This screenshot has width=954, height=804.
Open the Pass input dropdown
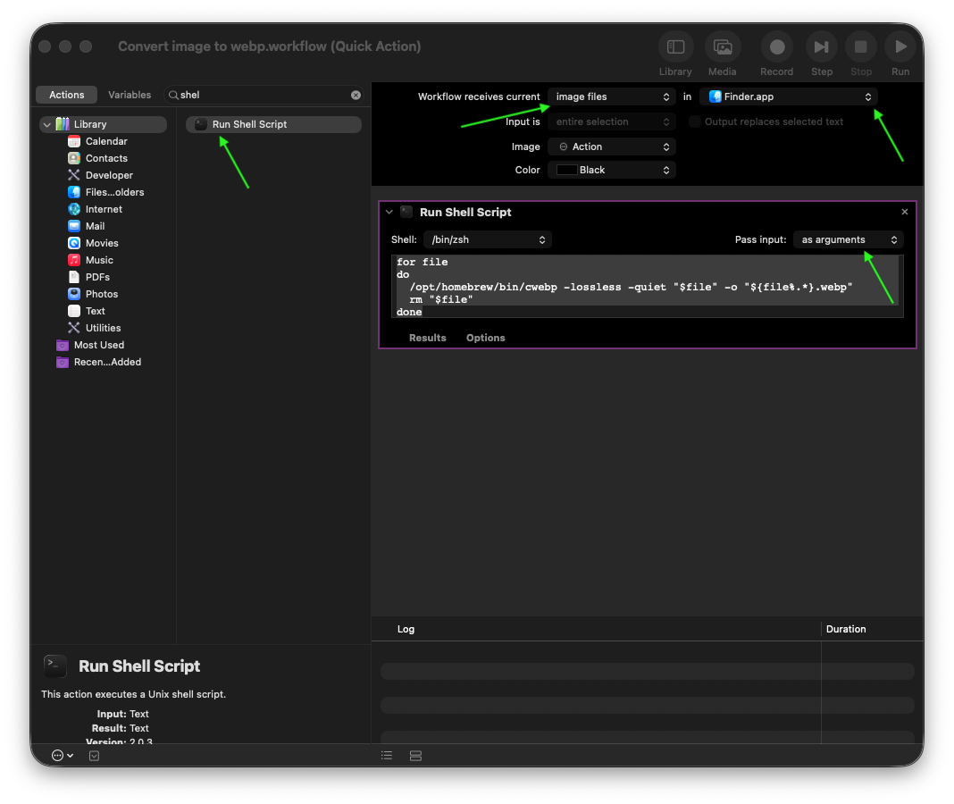(x=848, y=239)
